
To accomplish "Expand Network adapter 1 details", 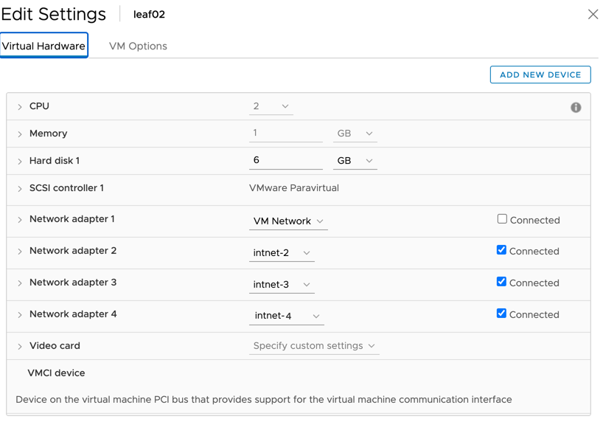I will (20, 220).
